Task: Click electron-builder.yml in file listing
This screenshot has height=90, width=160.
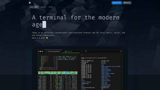Action: point(88,87)
